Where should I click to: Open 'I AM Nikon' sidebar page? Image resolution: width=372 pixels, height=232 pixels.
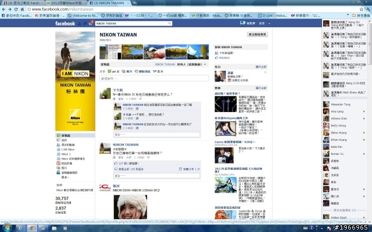67,150
